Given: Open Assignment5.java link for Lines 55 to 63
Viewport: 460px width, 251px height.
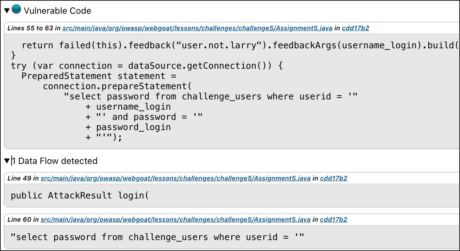Looking at the screenshot, I should click(x=197, y=28).
